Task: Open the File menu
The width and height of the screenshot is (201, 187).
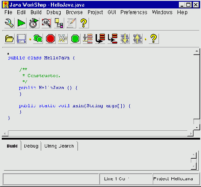Action: coord(8,12)
